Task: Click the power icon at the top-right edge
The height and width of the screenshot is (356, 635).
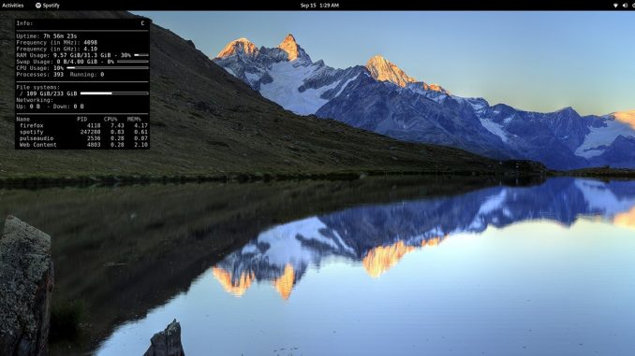Action: [x=633, y=6]
